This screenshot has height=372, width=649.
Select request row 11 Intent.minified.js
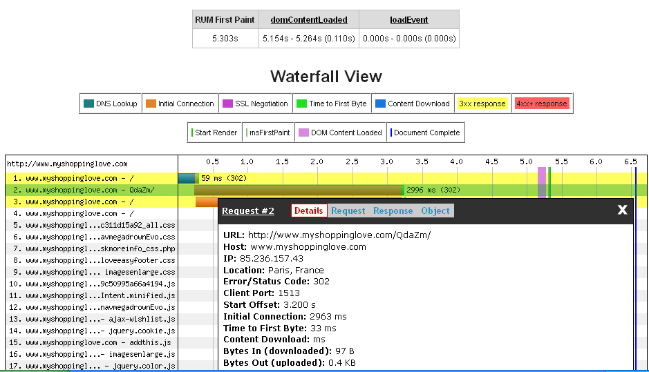(91, 295)
